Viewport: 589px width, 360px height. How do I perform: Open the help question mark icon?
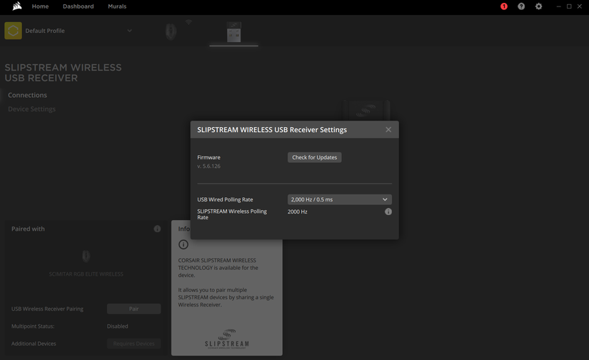pyautogui.click(x=521, y=6)
